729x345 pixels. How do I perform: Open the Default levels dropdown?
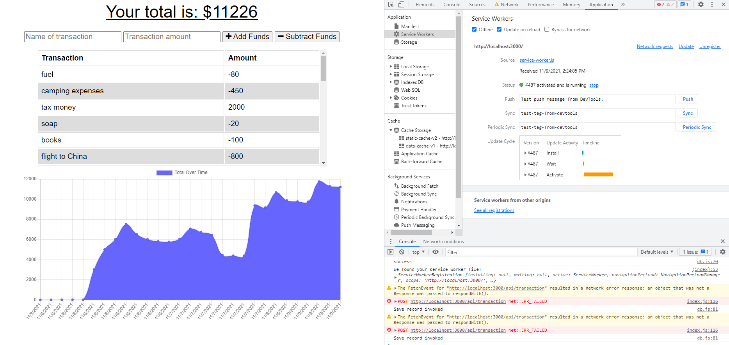tap(657, 252)
